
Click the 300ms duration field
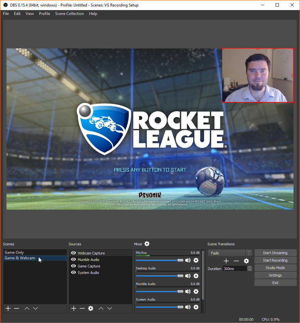tap(235, 269)
